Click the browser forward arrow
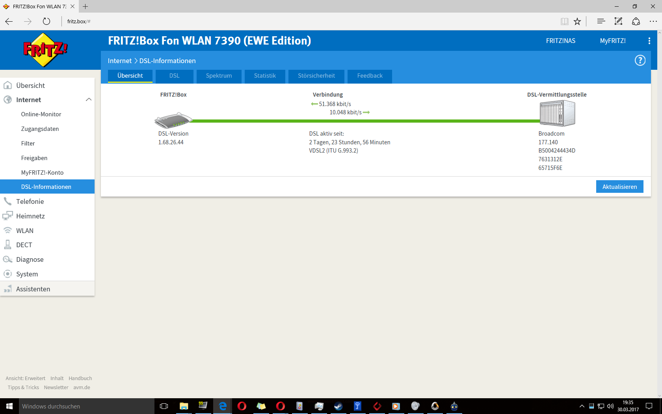This screenshot has width=662, height=414. 28,21
